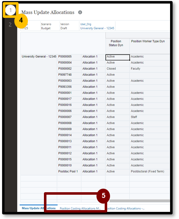Select the Academic cell for P0000004
Viewport: 179px width, 219px height.
point(150,63)
